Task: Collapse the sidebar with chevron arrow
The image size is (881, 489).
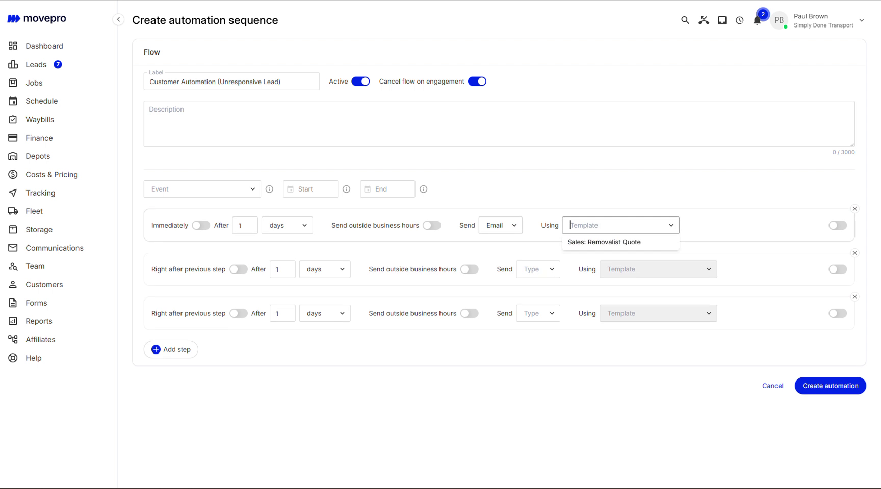Action: coord(118,20)
